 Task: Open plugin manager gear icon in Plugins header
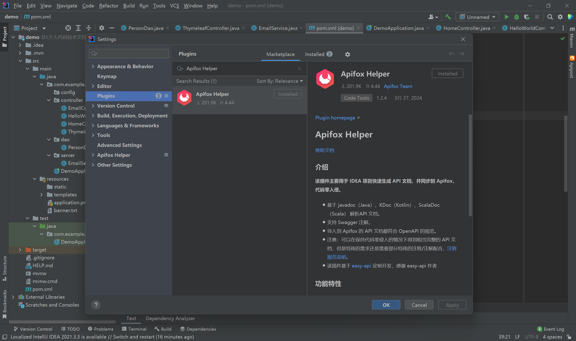347,54
